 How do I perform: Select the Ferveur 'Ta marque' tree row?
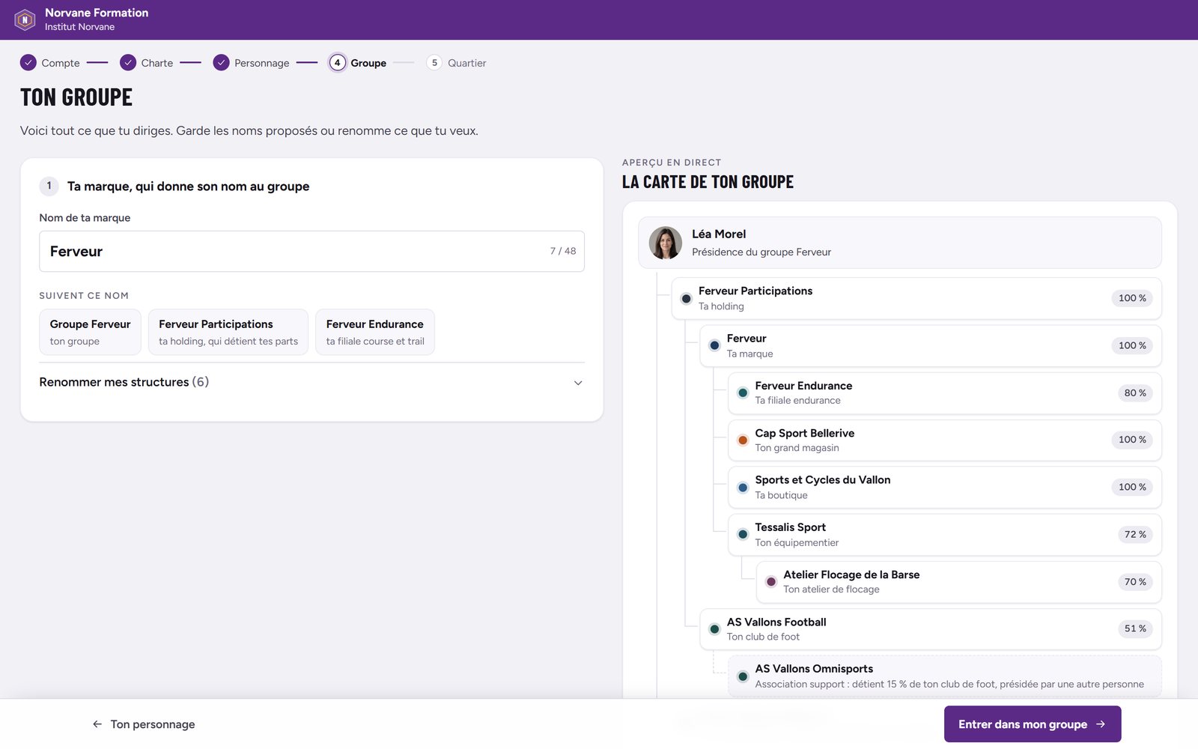(x=931, y=345)
